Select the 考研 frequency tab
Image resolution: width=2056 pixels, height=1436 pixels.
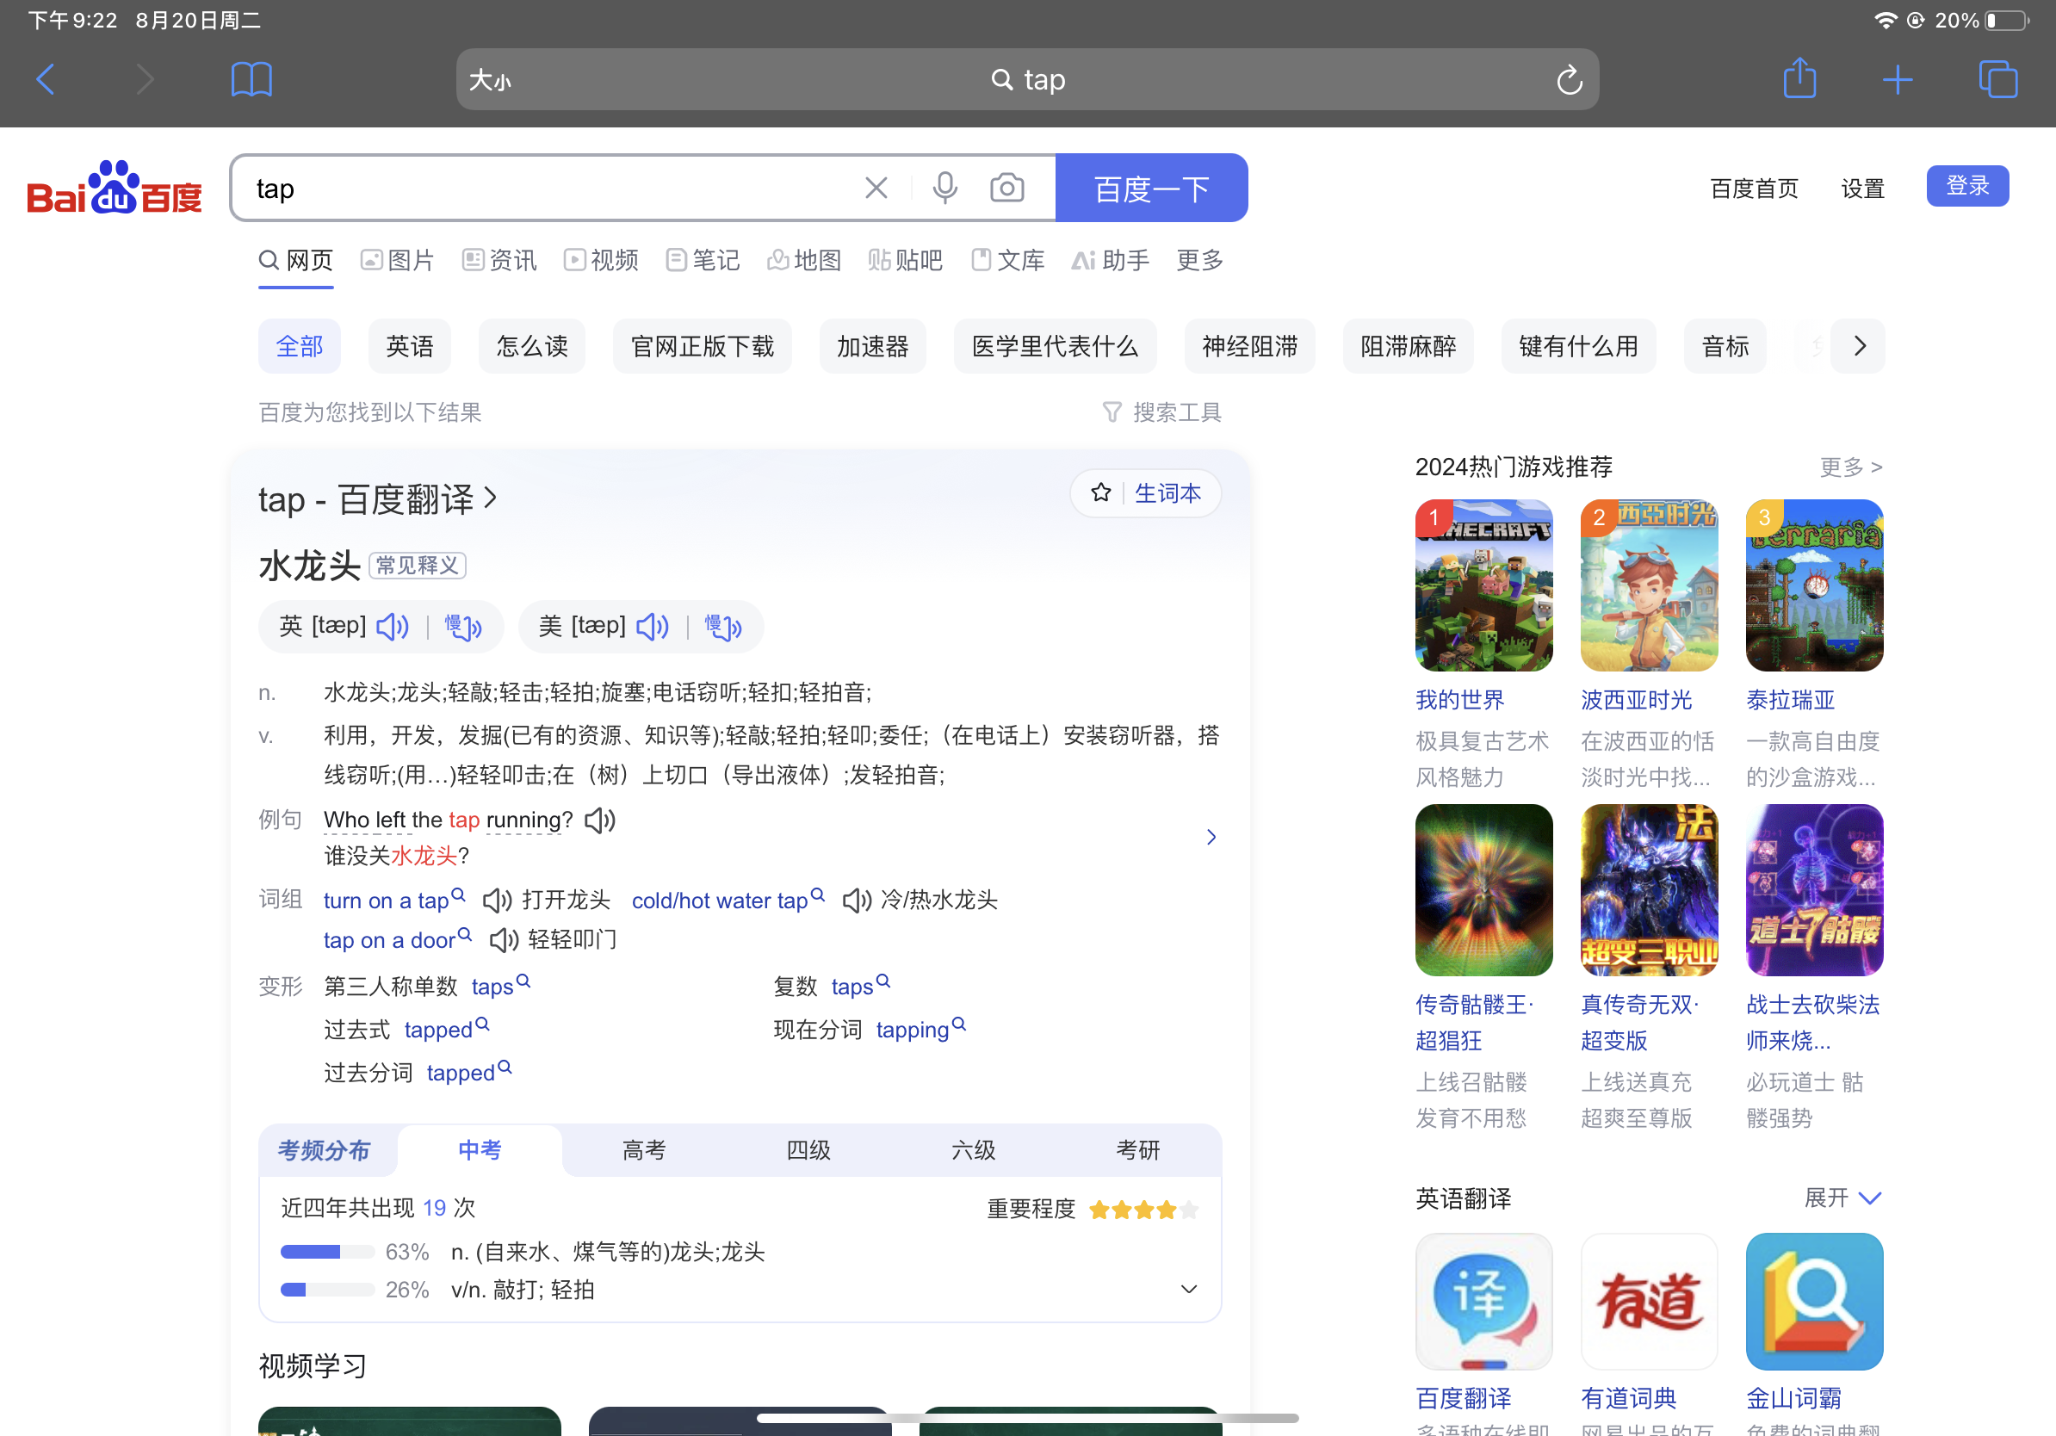(x=1138, y=1149)
